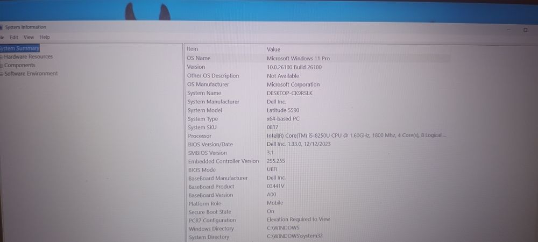Click value 255.255
Image resolution: width=538 pixels, height=242 pixels.
tap(276, 161)
